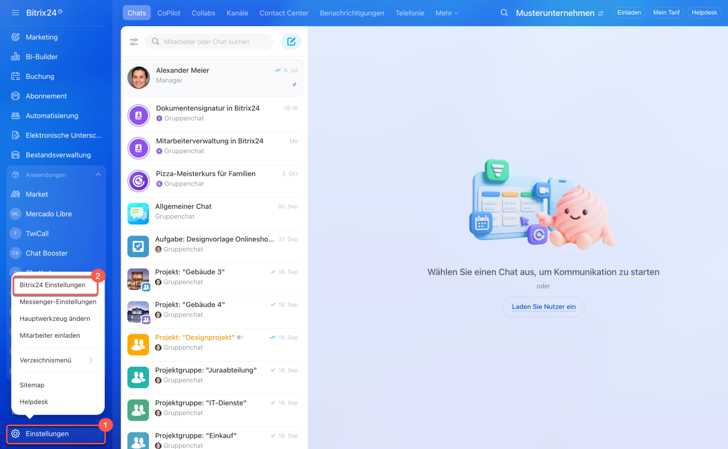Open the Kanäle tab

coord(237,13)
